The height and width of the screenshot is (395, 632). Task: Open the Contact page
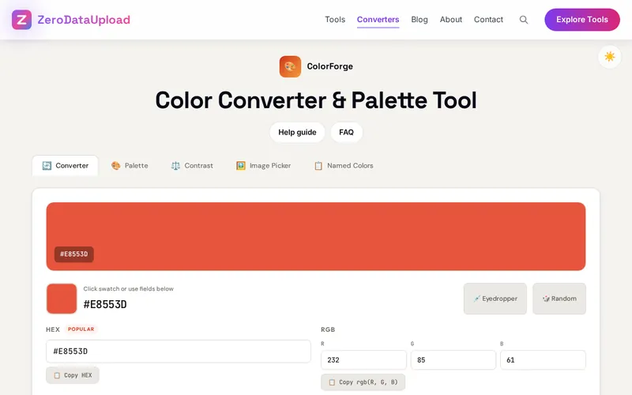pyautogui.click(x=488, y=19)
